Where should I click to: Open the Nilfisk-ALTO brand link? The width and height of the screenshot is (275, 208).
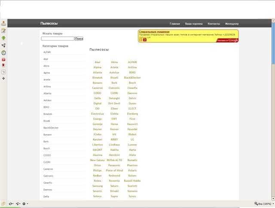pos(114,160)
